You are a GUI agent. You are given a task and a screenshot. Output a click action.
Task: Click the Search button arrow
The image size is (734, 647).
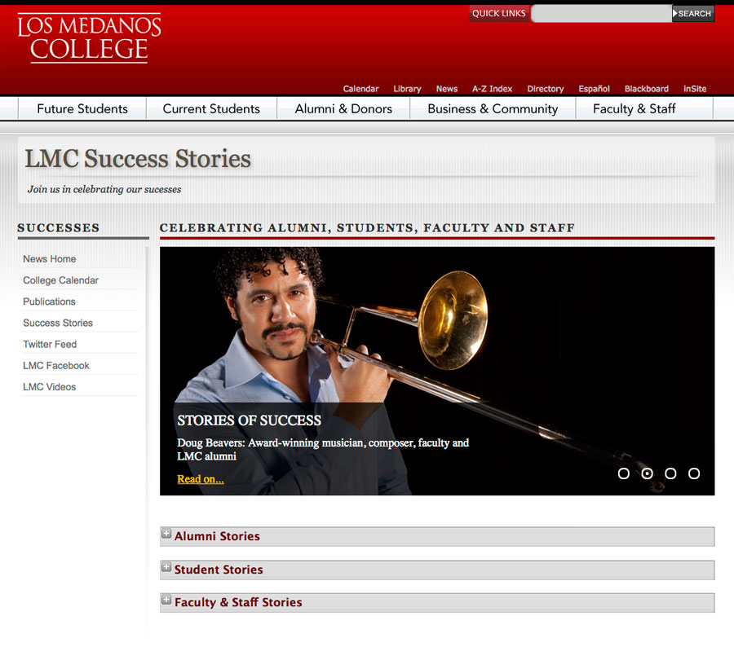click(x=675, y=14)
